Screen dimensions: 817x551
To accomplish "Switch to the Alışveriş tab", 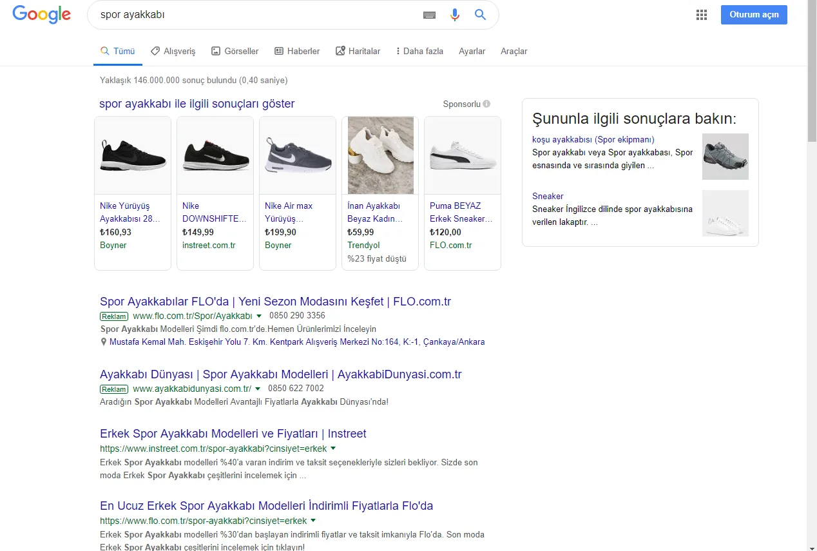I will click(173, 51).
